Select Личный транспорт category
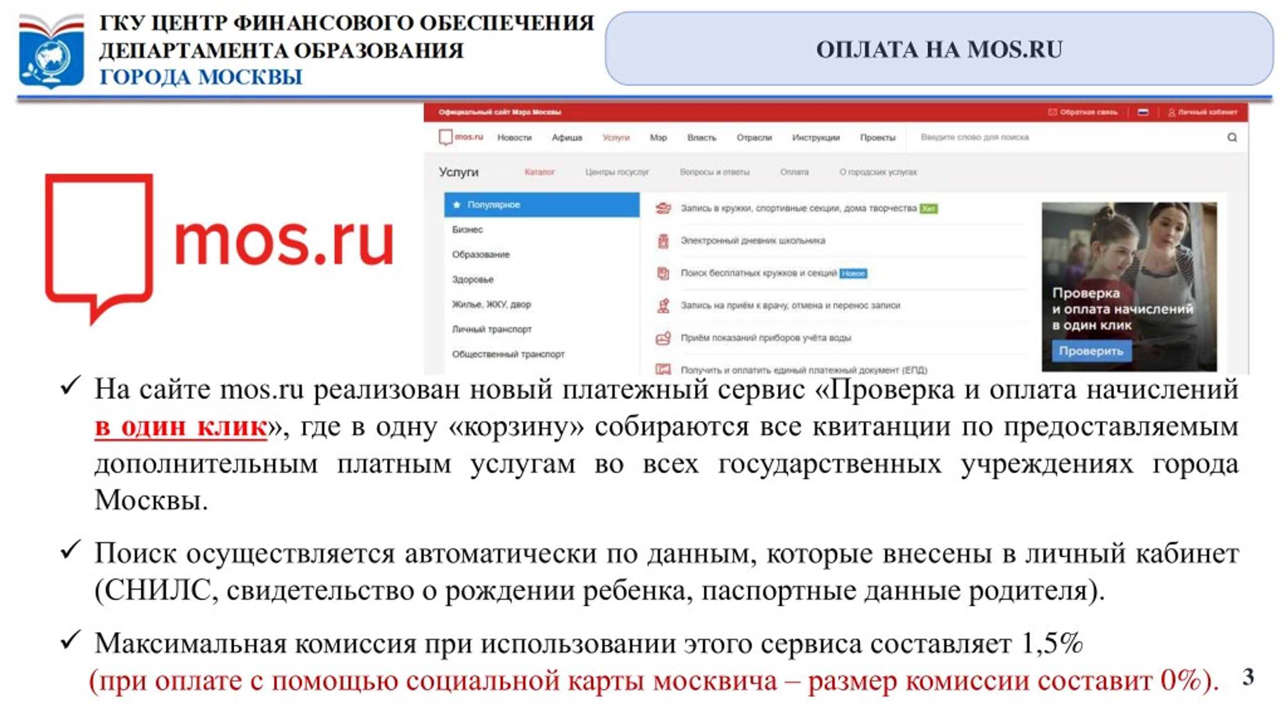1287x724 pixels. click(492, 329)
